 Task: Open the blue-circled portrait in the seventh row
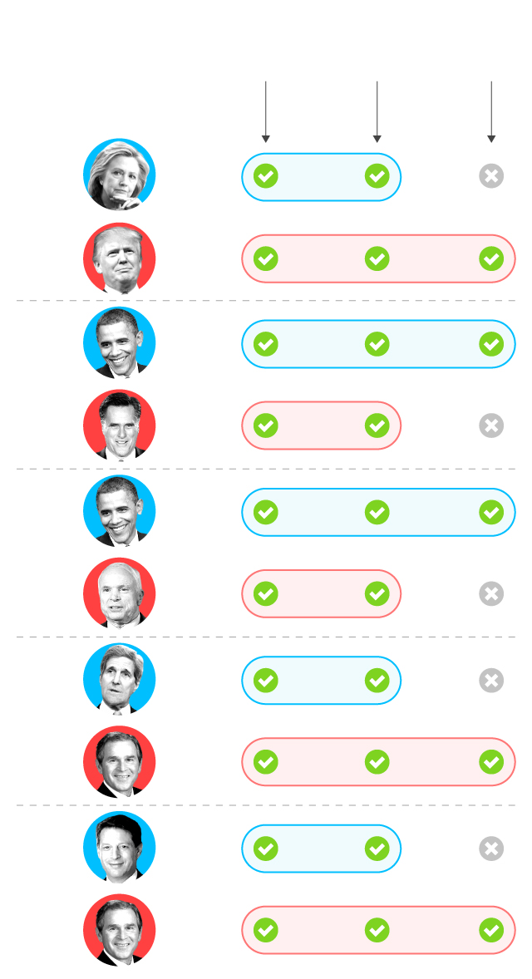pos(120,680)
